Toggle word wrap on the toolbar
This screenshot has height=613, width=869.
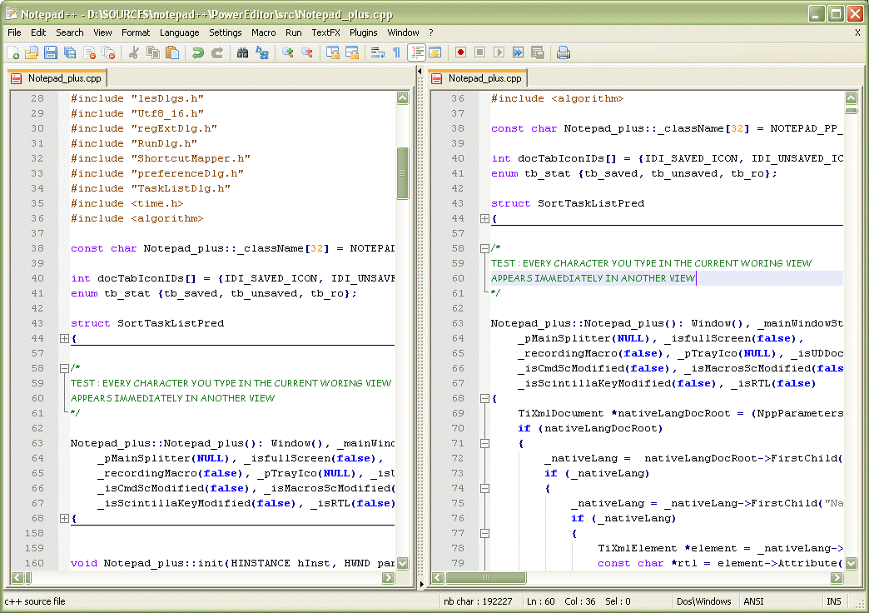[377, 52]
